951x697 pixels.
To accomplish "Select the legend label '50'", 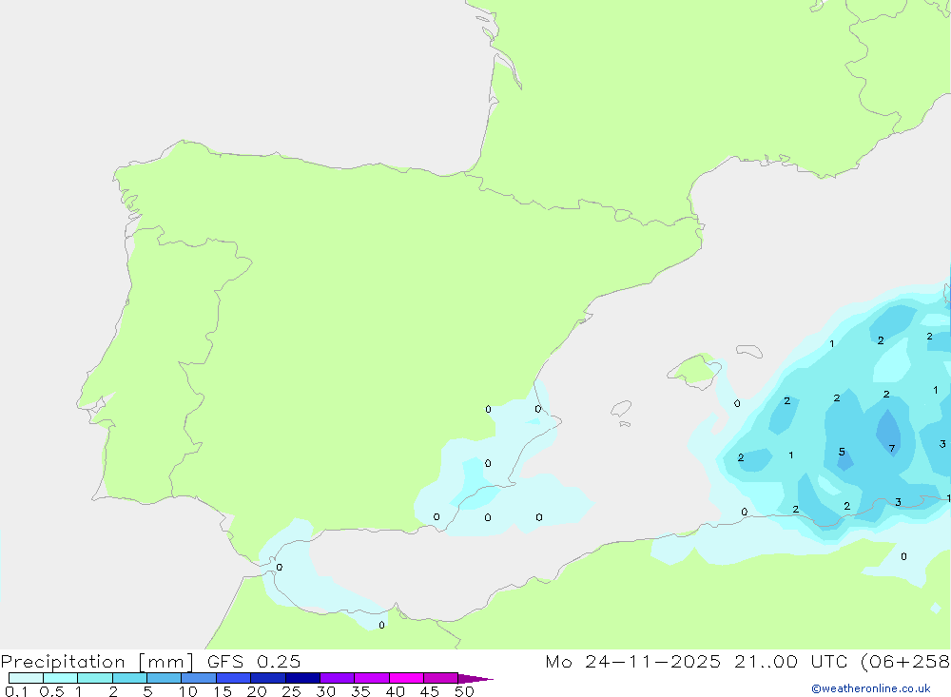I will click(465, 691).
